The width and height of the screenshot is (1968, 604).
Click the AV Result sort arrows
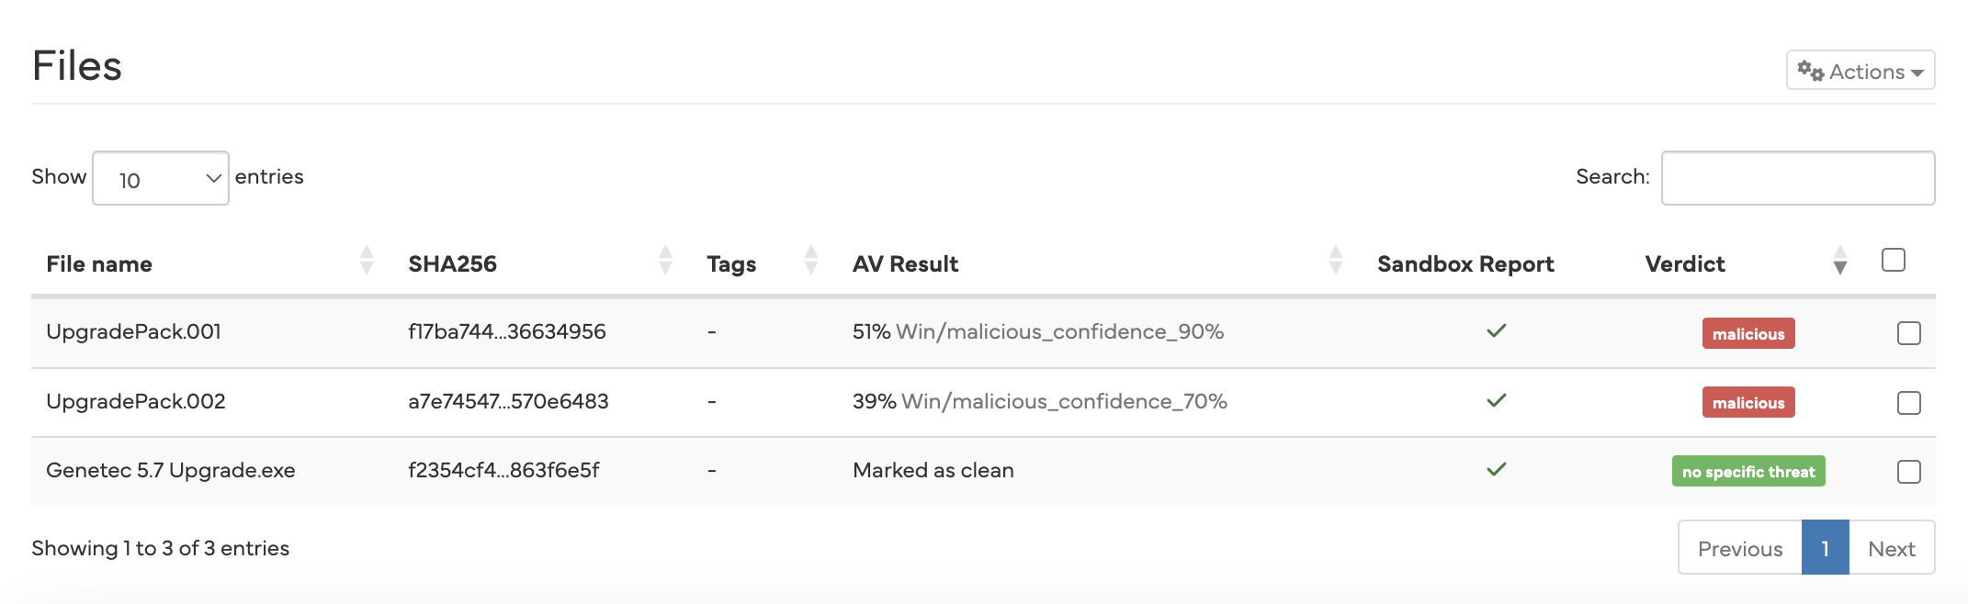tap(1335, 261)
